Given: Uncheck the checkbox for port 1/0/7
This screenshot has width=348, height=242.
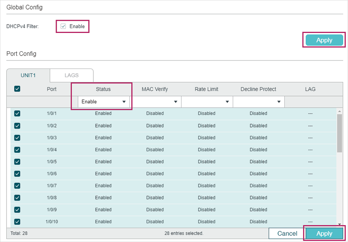Looking at the screenshot, I should tap(17, 186).
